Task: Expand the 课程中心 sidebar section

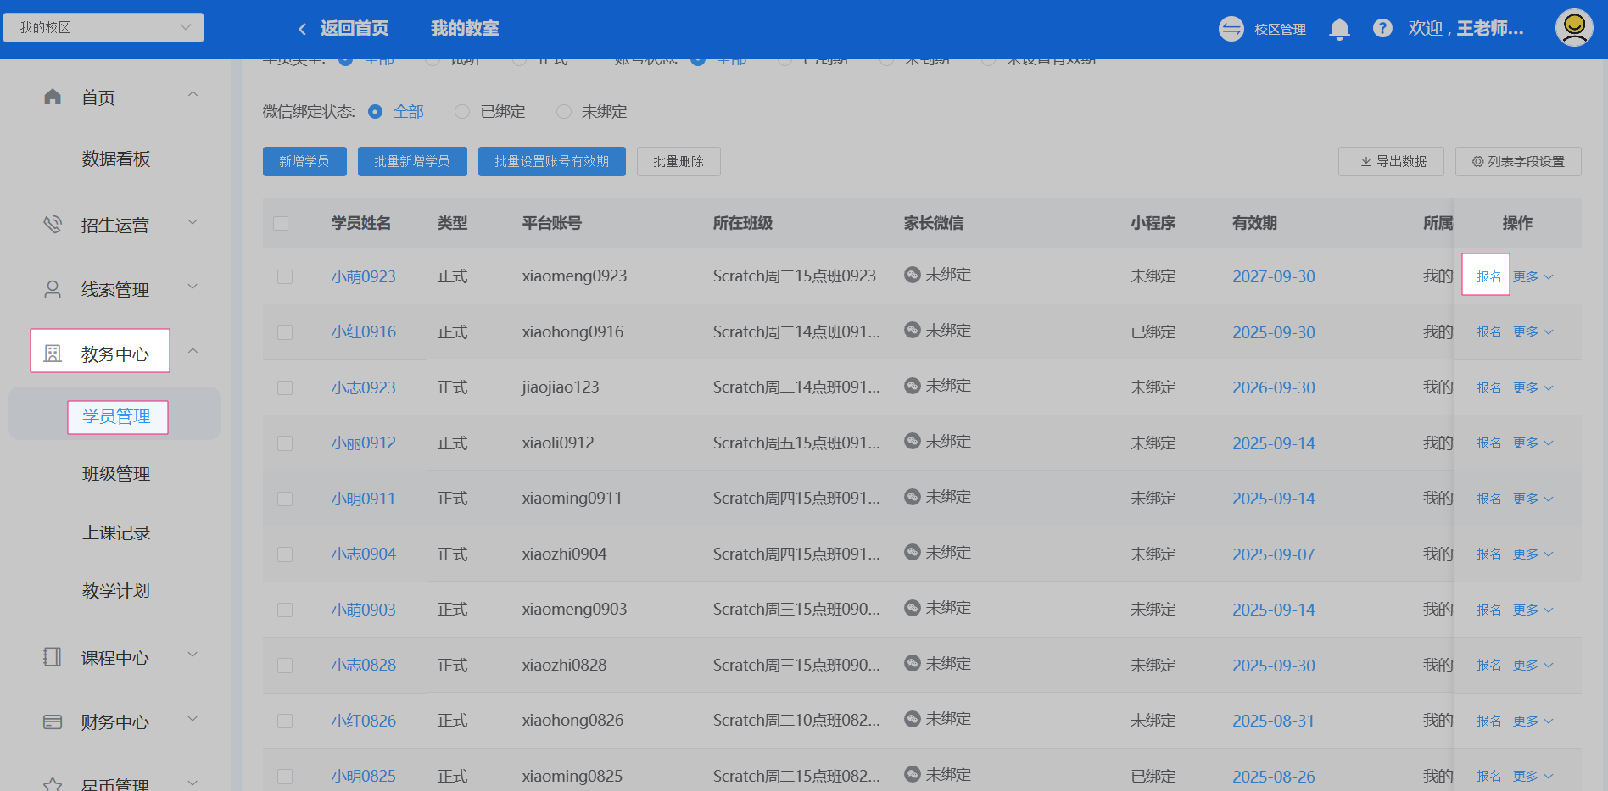Action: pyautogui.click(x=115, y=658)
